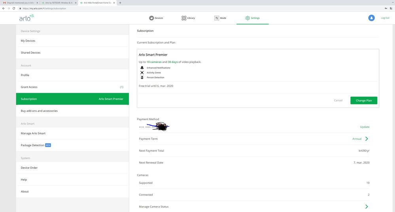Go forward in browser history
The width and height of the screenshot is (395, 212).
pyautogui.click(x=9, y=8)
